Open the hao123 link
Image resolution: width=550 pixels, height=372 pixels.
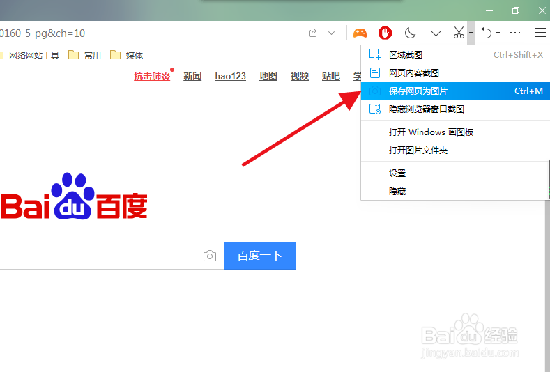231,76
